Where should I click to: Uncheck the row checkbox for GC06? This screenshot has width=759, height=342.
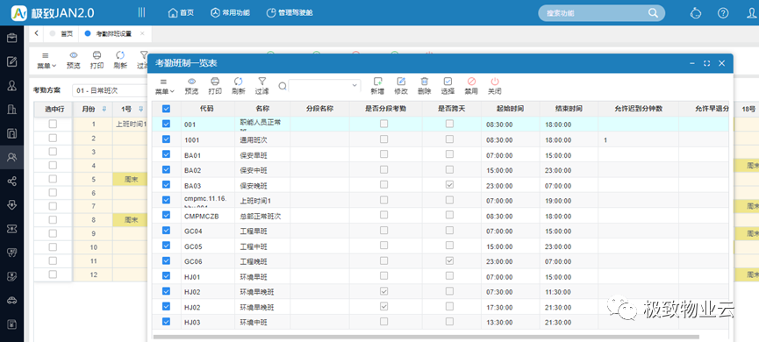[x=166, y=260]
